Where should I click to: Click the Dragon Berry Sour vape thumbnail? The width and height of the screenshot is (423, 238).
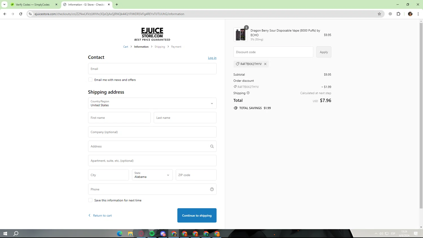tap(241, 35)
